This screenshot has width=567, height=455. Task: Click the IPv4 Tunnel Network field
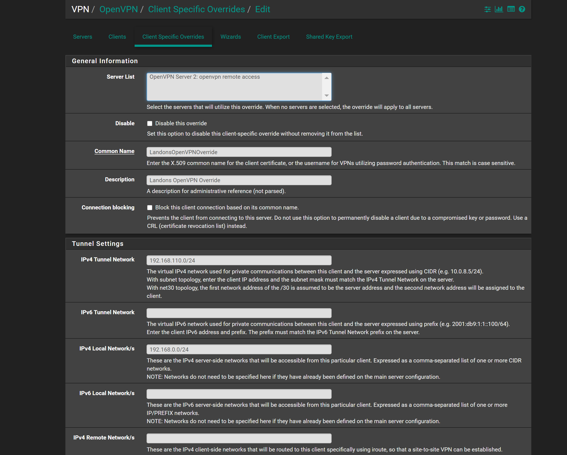coord(239,260)
